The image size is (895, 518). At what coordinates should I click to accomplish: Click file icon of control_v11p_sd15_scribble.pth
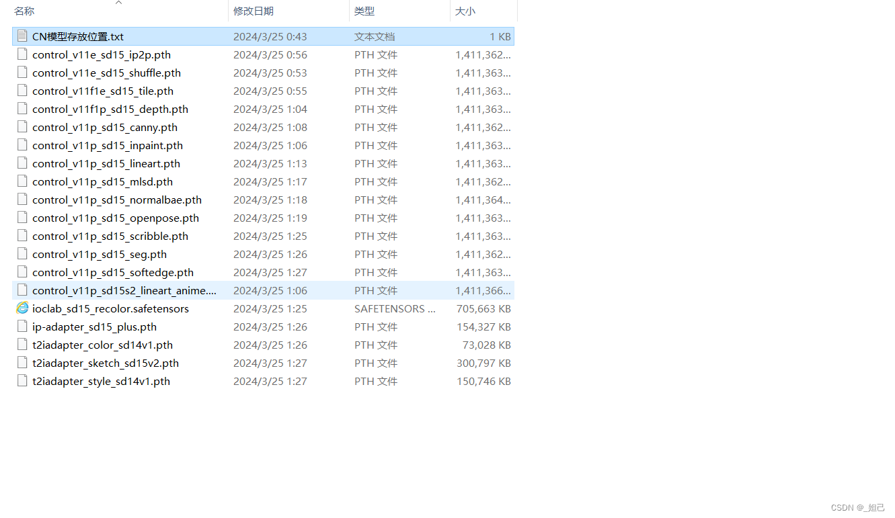click(22, 236)
